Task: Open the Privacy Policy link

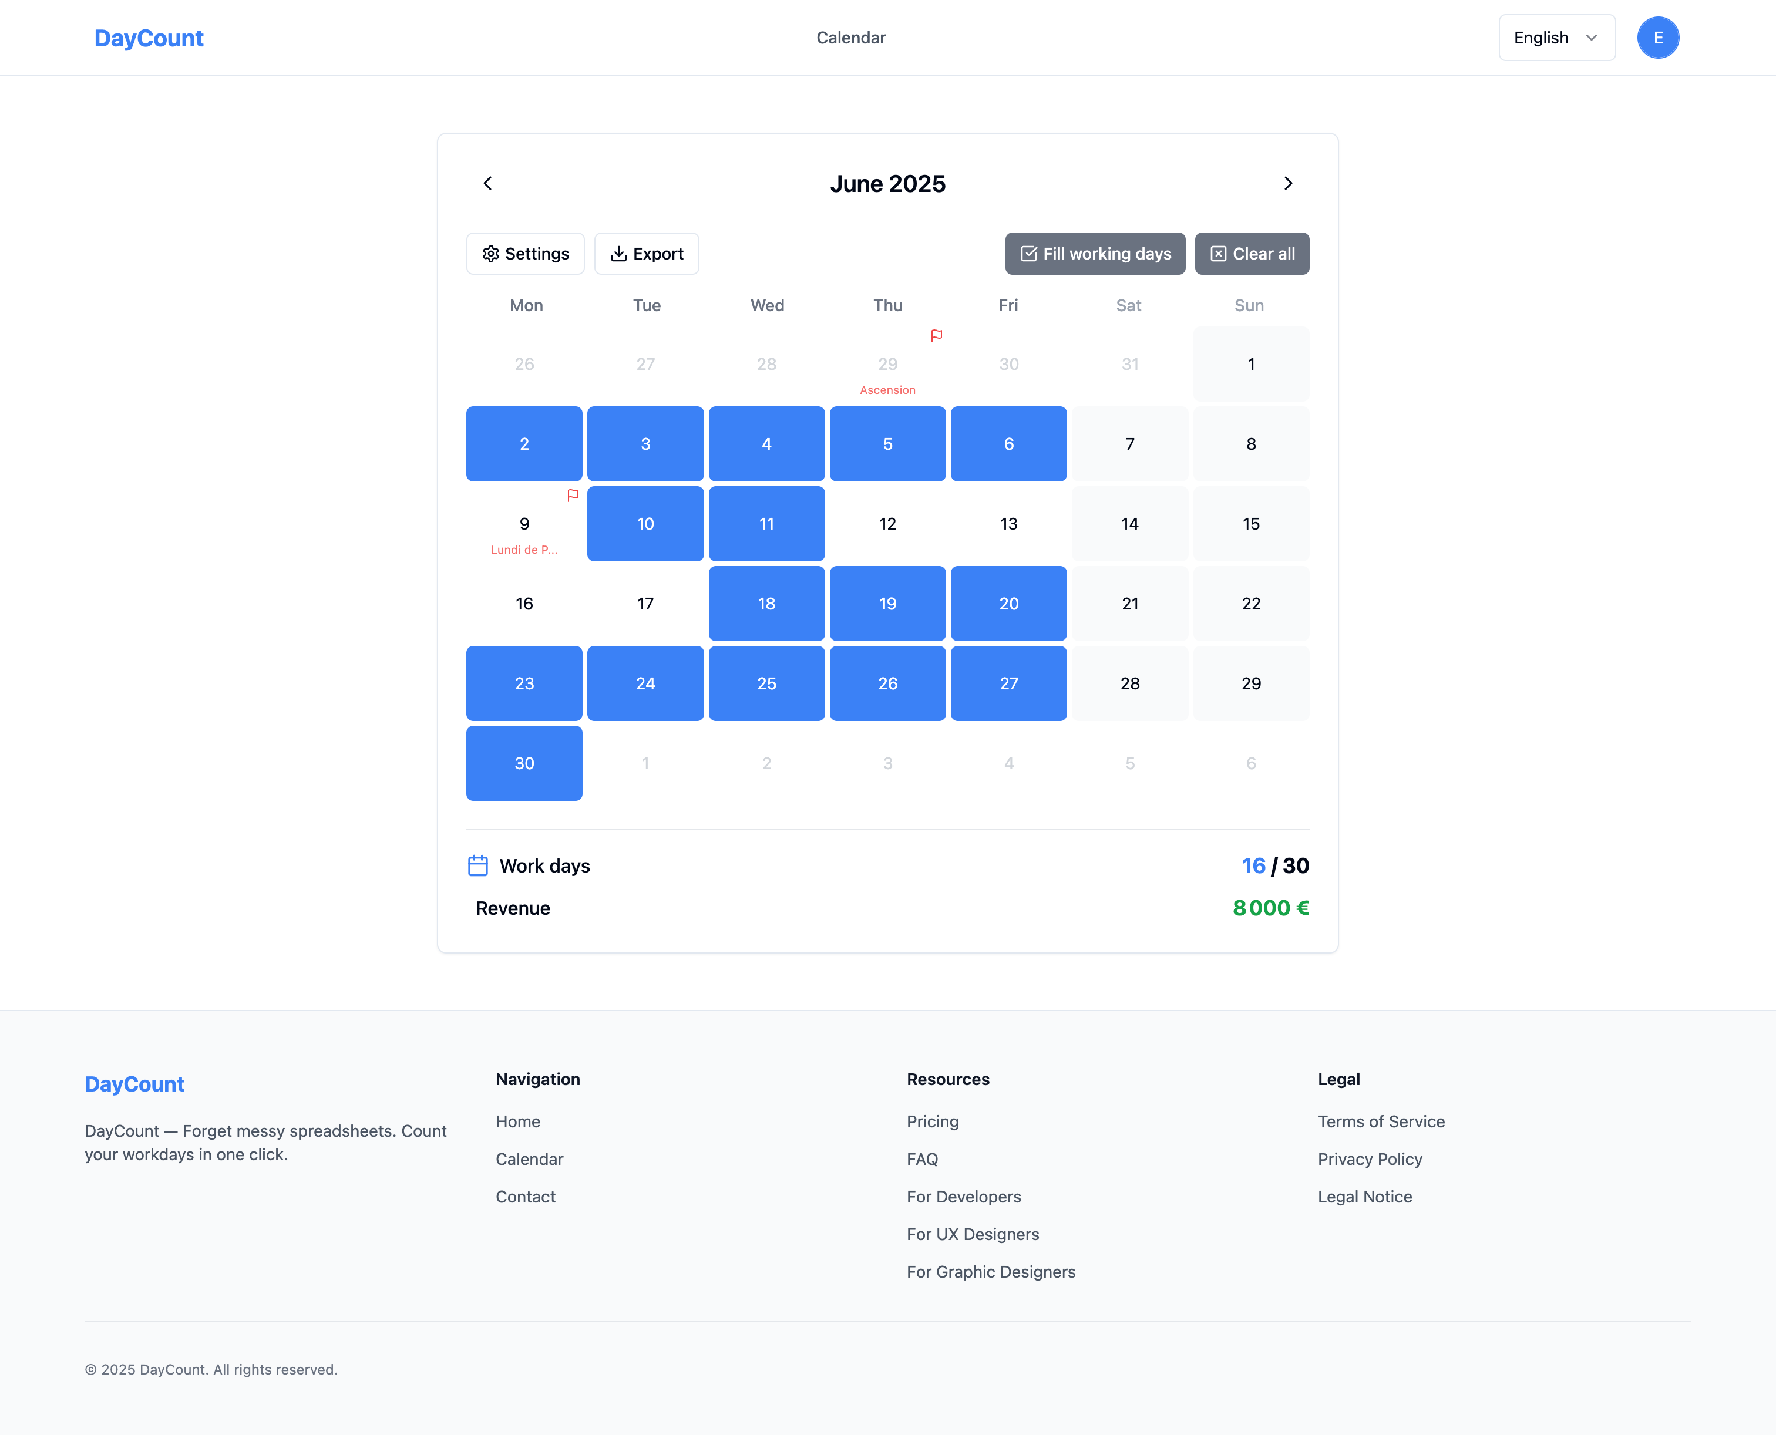Action: click(1369, 1159)
